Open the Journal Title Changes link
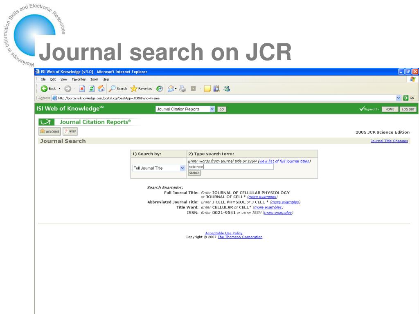Screen dimensions: 419x314 [x=389, y=141]
